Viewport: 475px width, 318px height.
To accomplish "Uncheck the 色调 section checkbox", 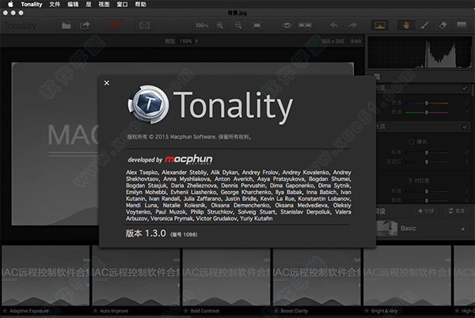I will click(465, 127).
